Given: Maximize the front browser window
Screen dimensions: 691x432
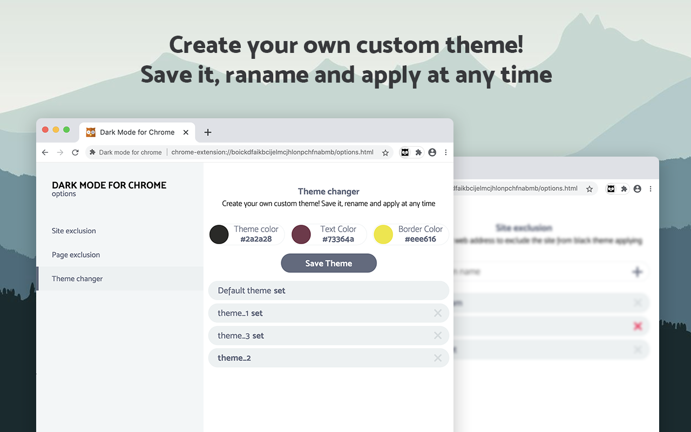Looking at the screenshot, I should coord(66,130).
